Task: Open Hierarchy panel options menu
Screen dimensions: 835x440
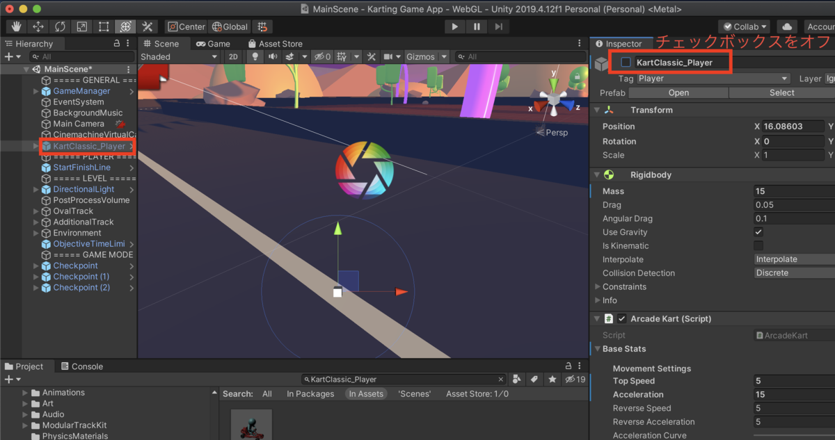Action: pyautogui.click(x=129, y=43)
